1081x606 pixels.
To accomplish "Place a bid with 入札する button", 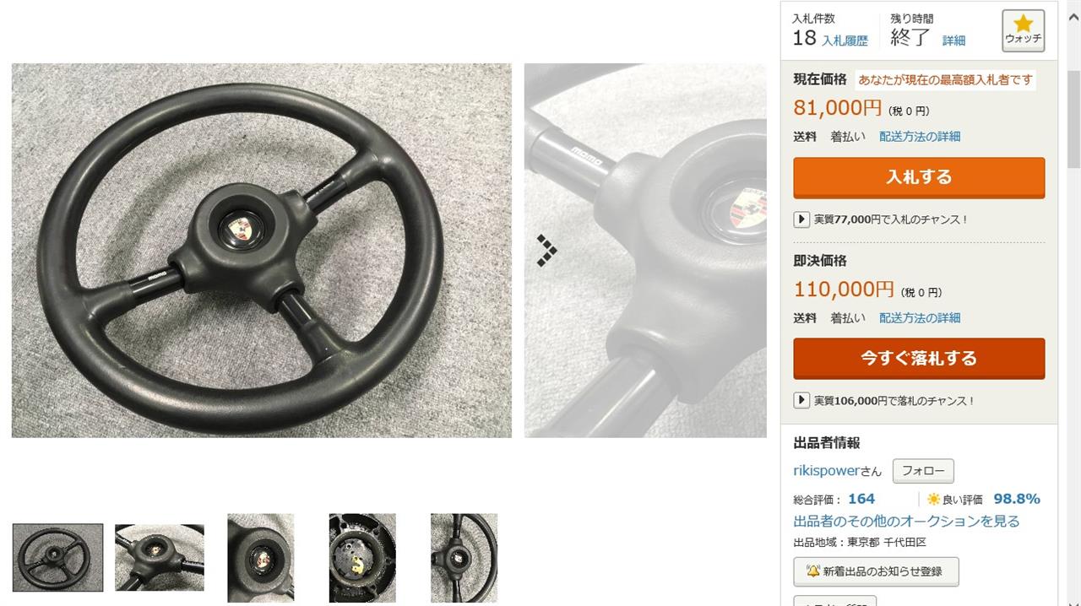I will click(x=919, y=177).
